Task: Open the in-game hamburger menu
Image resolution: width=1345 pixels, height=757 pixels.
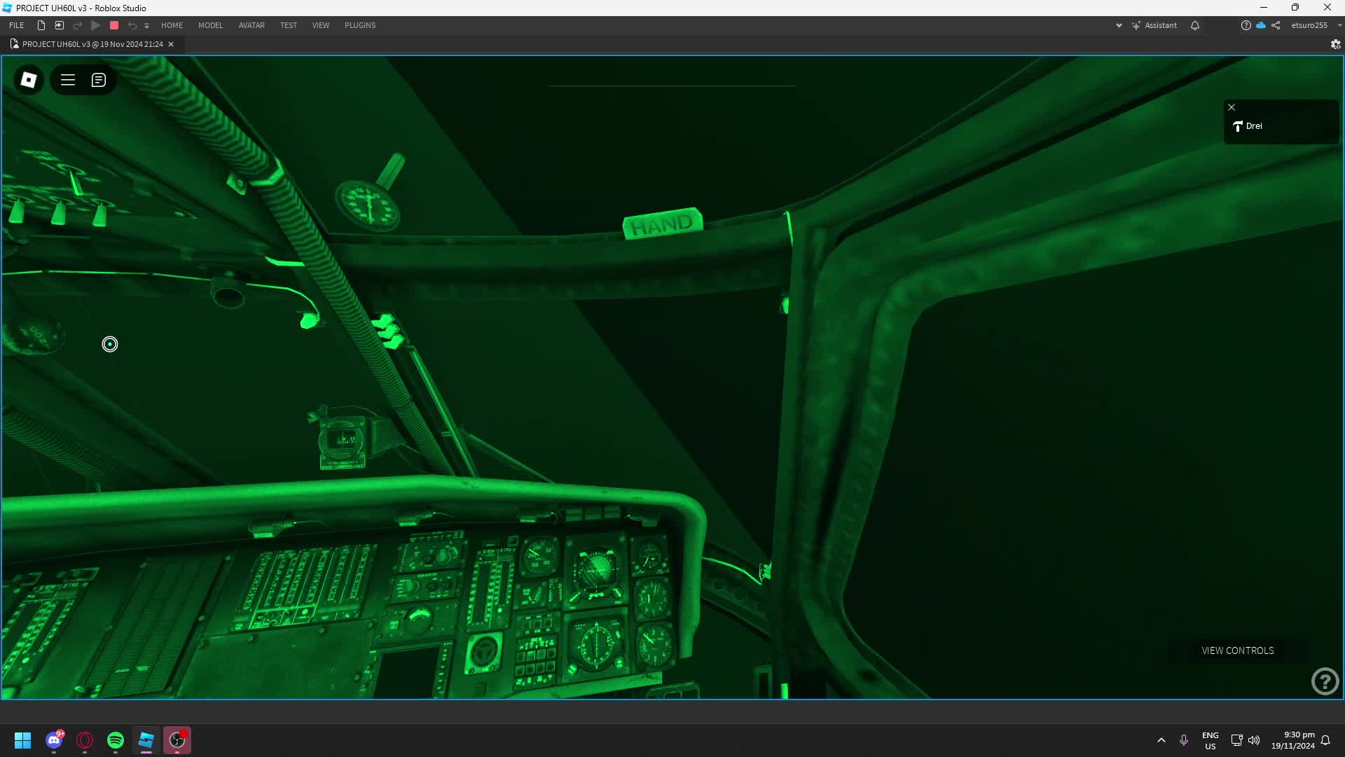Action: (68, 80)
